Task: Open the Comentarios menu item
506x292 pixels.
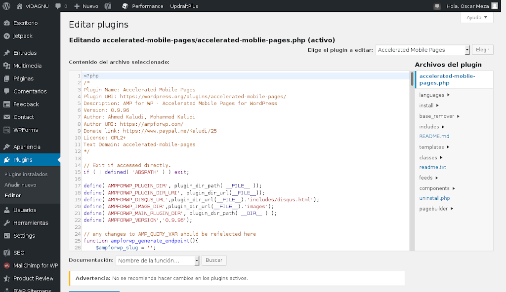Action: 30,91
